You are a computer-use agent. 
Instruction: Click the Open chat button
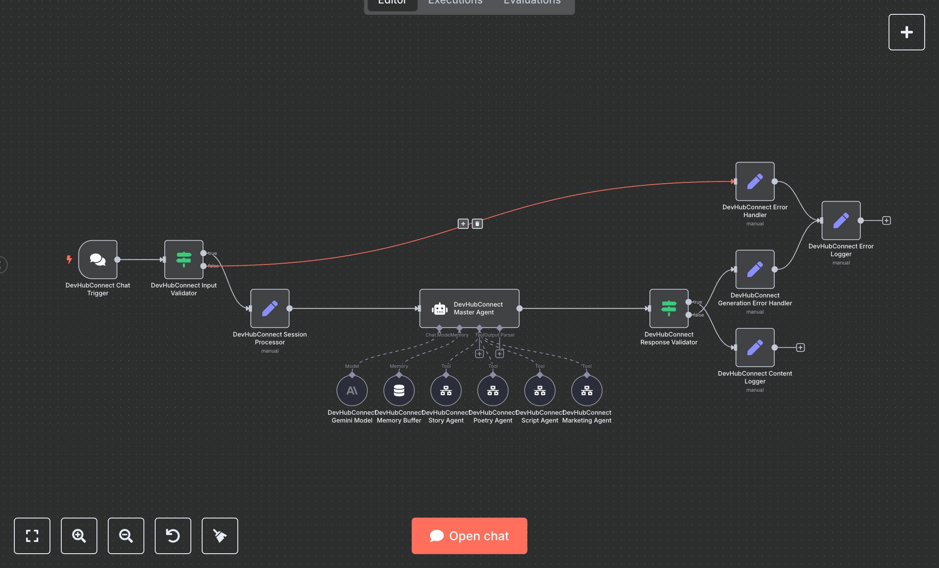(x=469, y=535)
